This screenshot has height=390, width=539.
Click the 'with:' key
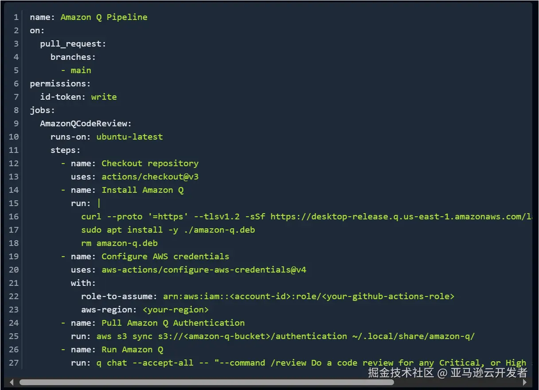point(83,283)
